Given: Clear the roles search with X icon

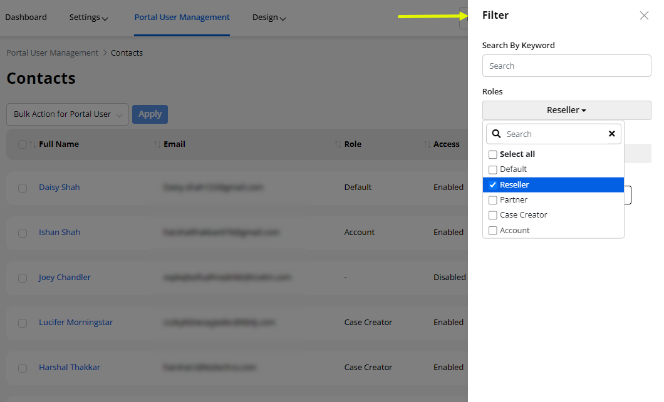Looking at the screenshot, I should (x=611, y=134).
